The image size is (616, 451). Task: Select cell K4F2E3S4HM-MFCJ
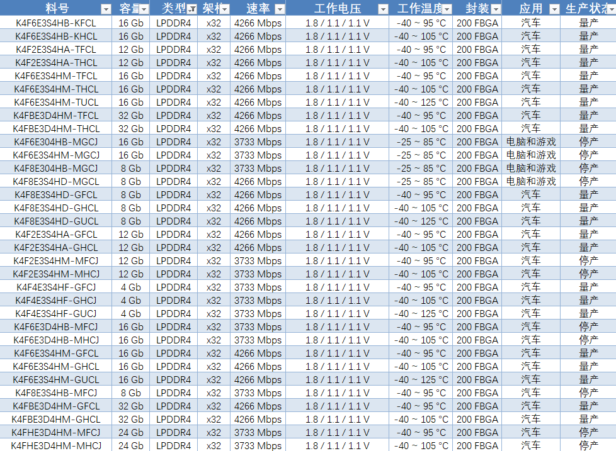click(x=56, y=261)
